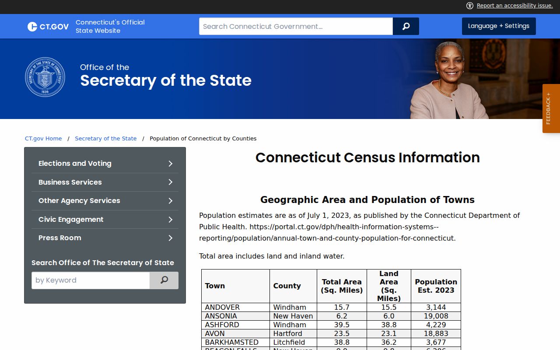The image size is (560, 350).
Task: Click the Secretary of the State seal
Action: [45, 77]
